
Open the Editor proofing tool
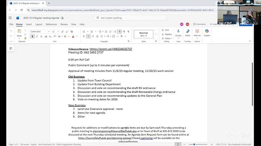click(x=188, y=33)
